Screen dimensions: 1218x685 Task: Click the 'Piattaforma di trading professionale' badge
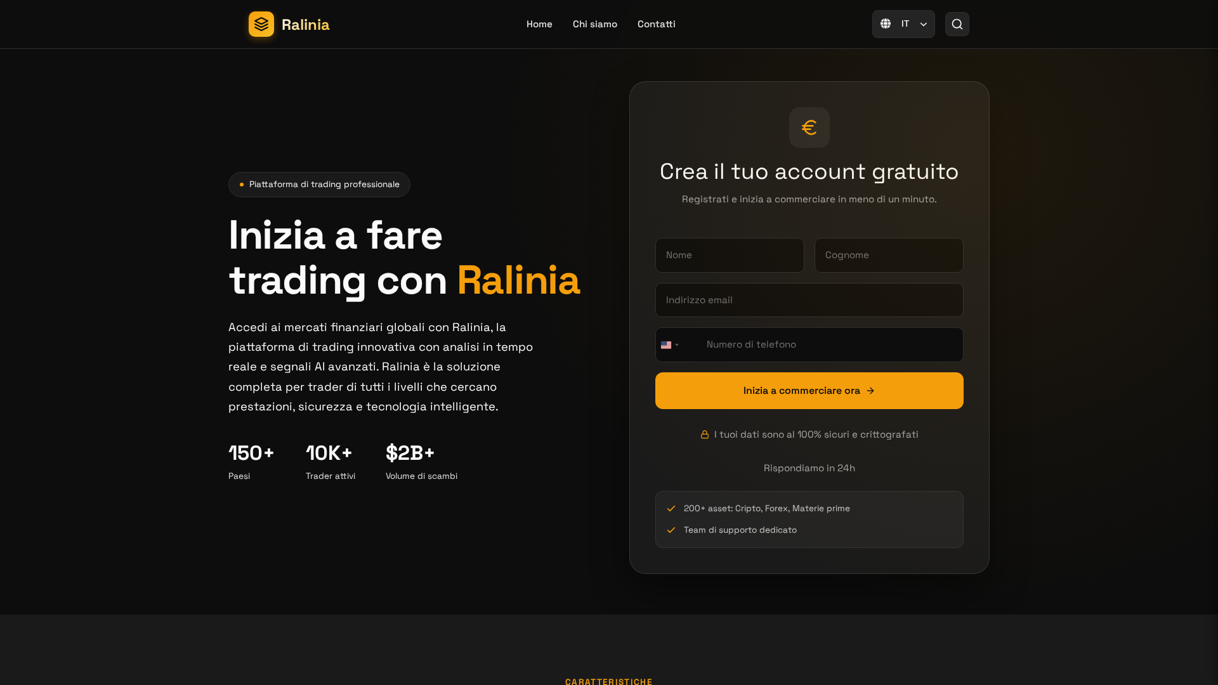[318, 185]
